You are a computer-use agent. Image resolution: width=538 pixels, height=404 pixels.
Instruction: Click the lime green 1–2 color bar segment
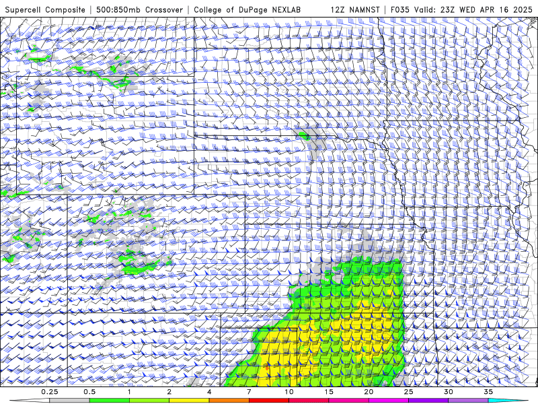coord(149,401)
